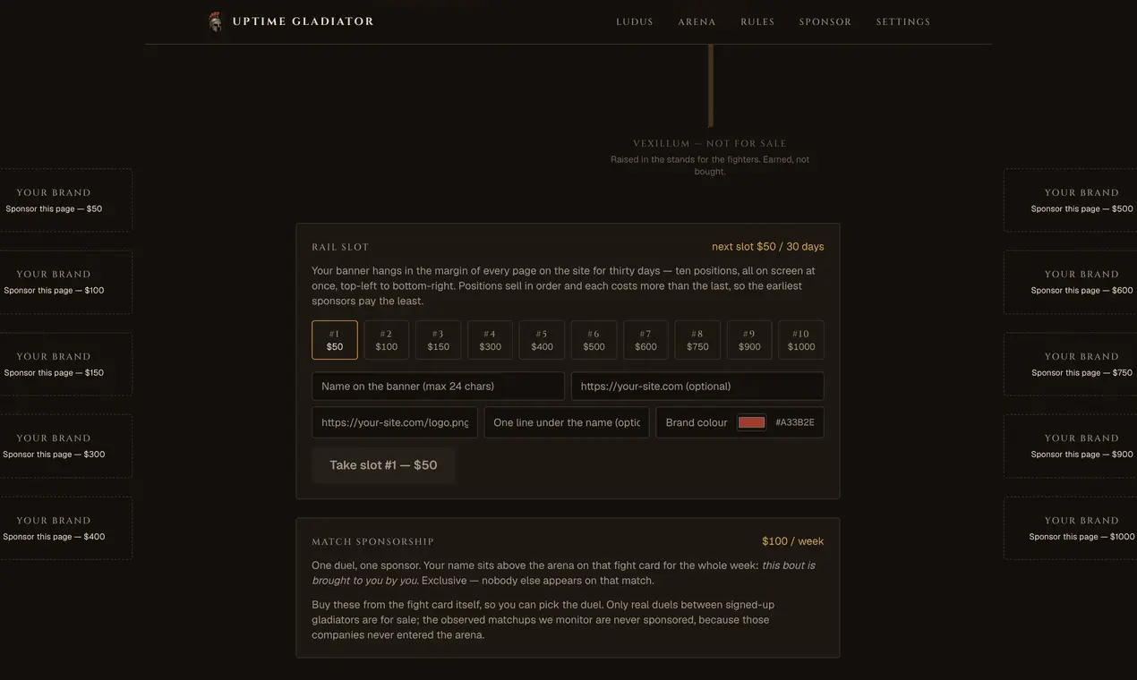Open the Arena nav item
Image resolution: width=1137 pixels, height=680 pixels.
[697, 21]
